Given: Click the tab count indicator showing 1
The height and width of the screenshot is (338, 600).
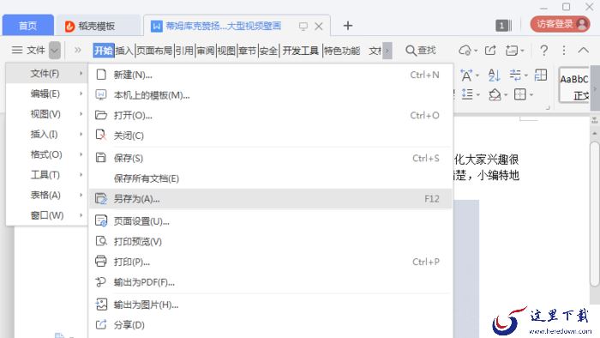Looking at the screenshot, I should 503,26.
